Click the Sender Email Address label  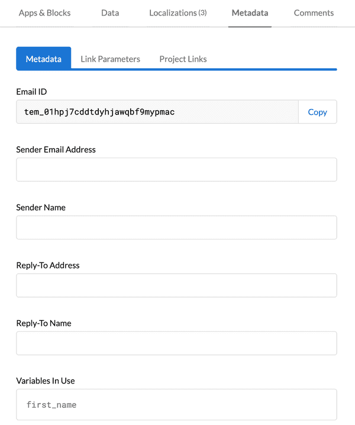(56, 149)
